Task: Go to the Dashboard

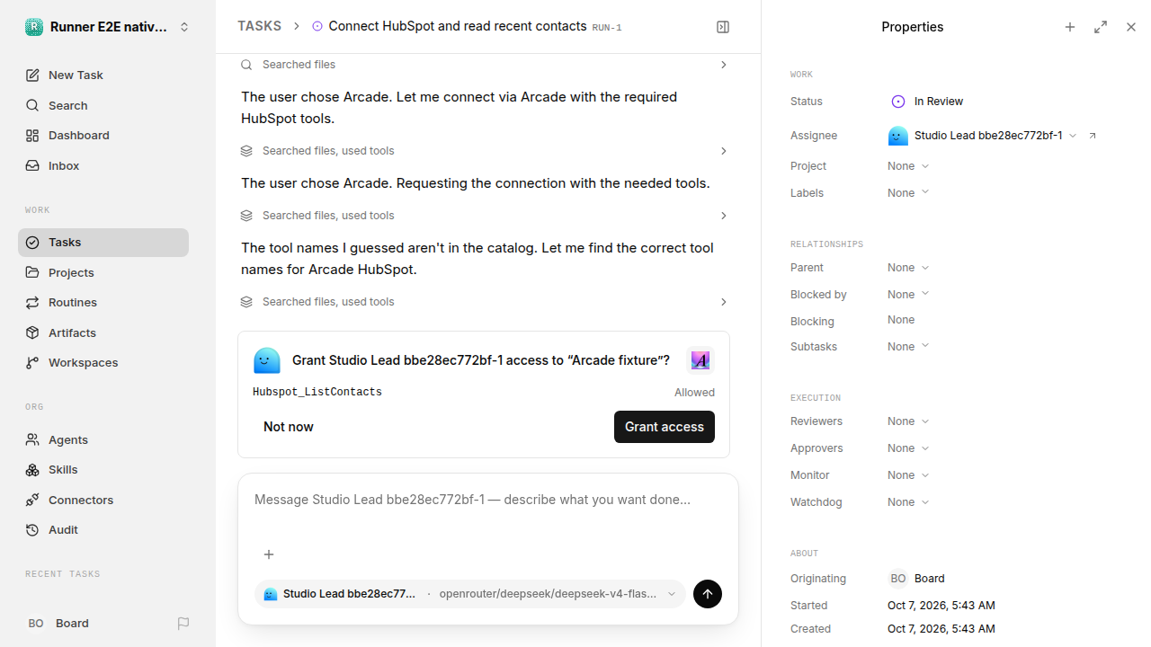Action: [x=103, y=135]
